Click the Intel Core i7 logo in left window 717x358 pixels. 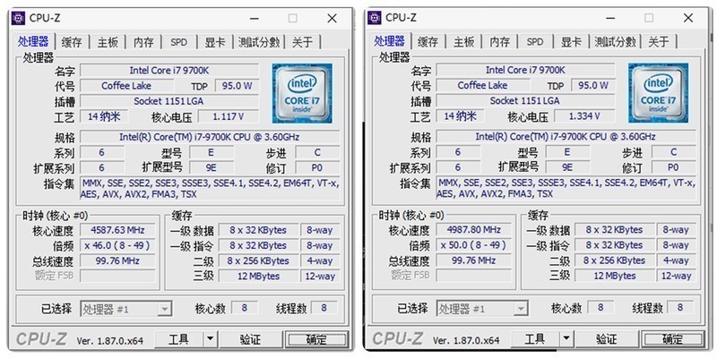point(302,94)
